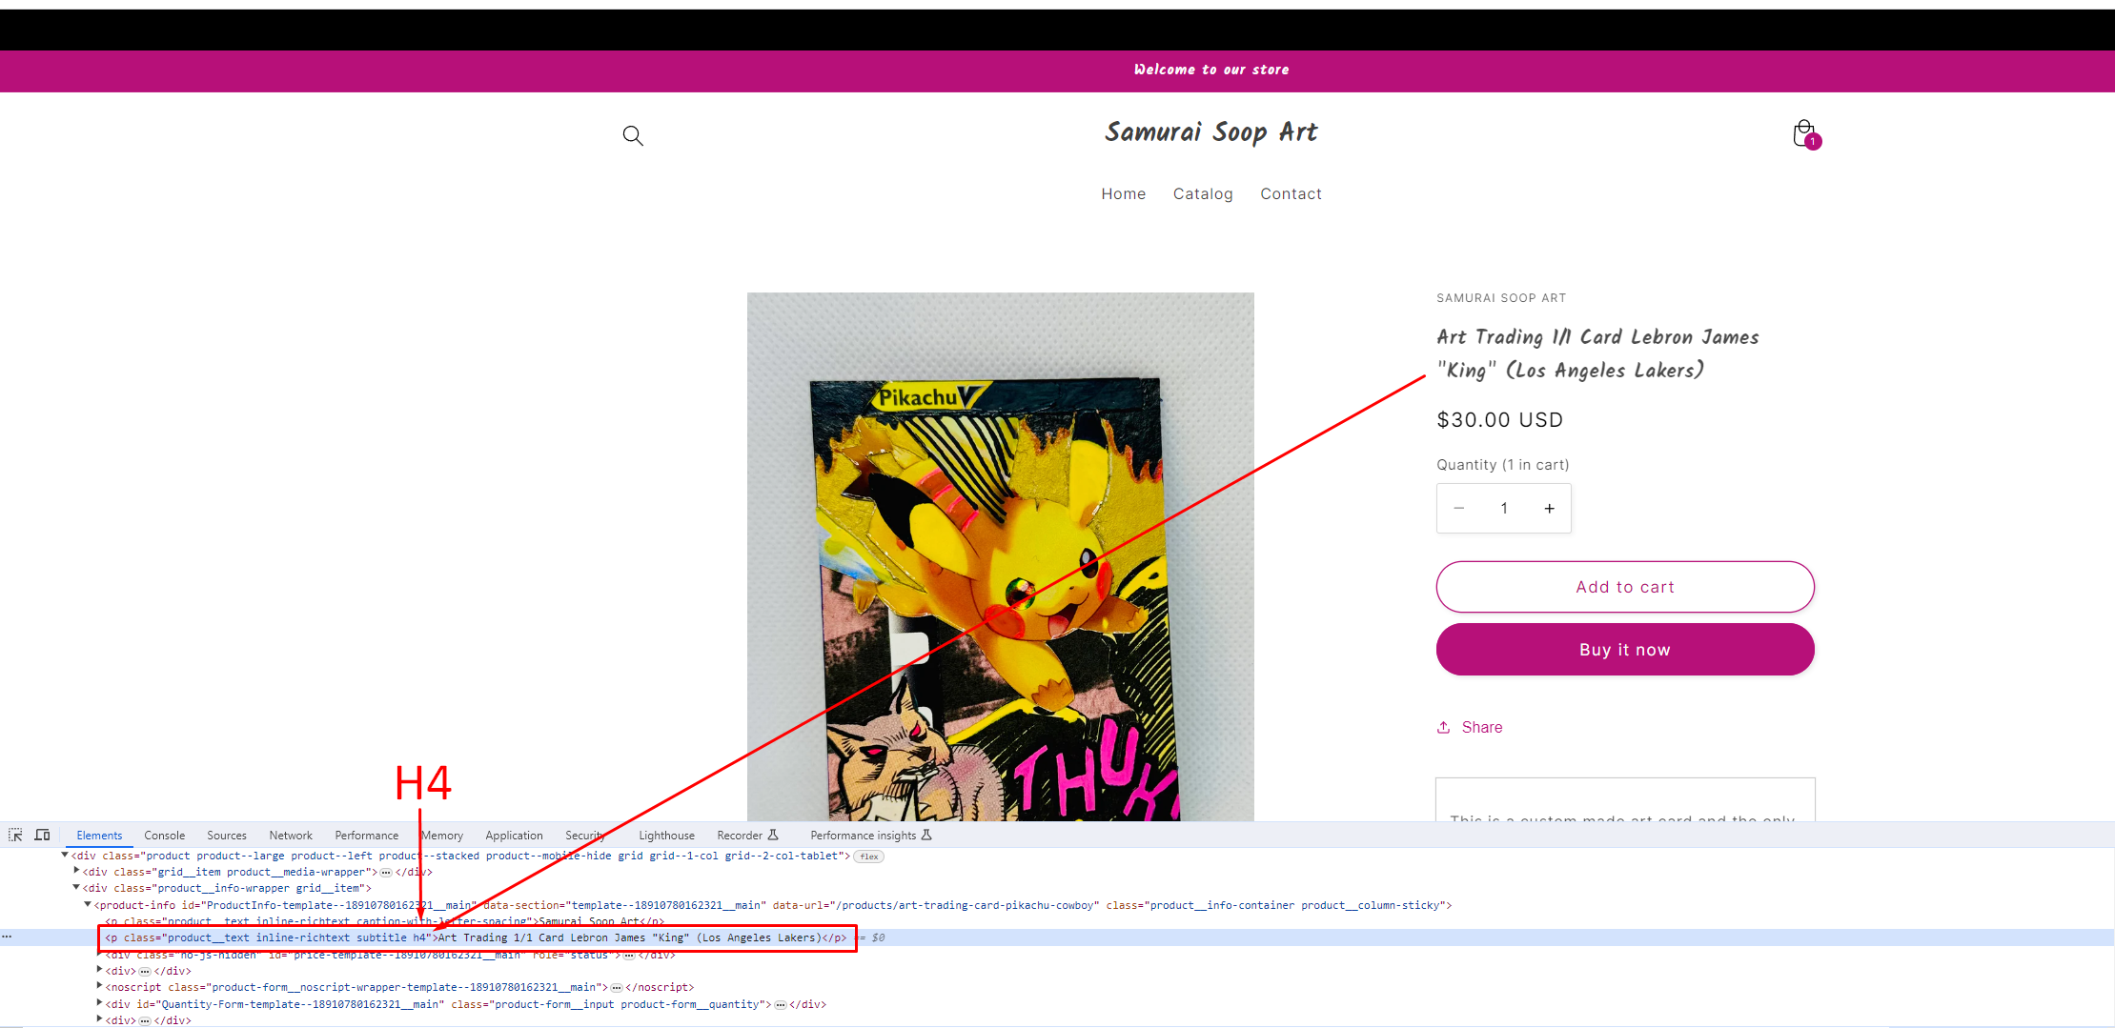This screenshot has height=1028, width=2115.
Task: Toggle the device toolbar icon in DevTools
Action: (x=42, y=835)
